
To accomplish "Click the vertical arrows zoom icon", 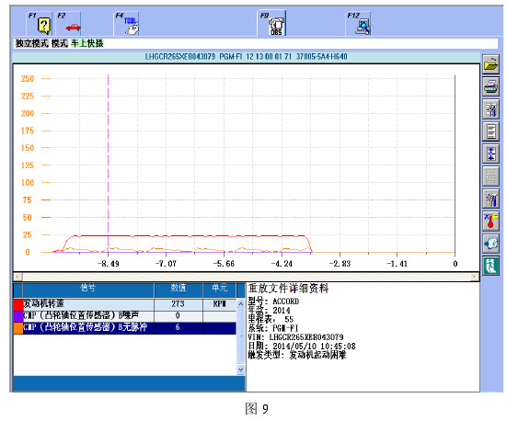I will point(490,154).
